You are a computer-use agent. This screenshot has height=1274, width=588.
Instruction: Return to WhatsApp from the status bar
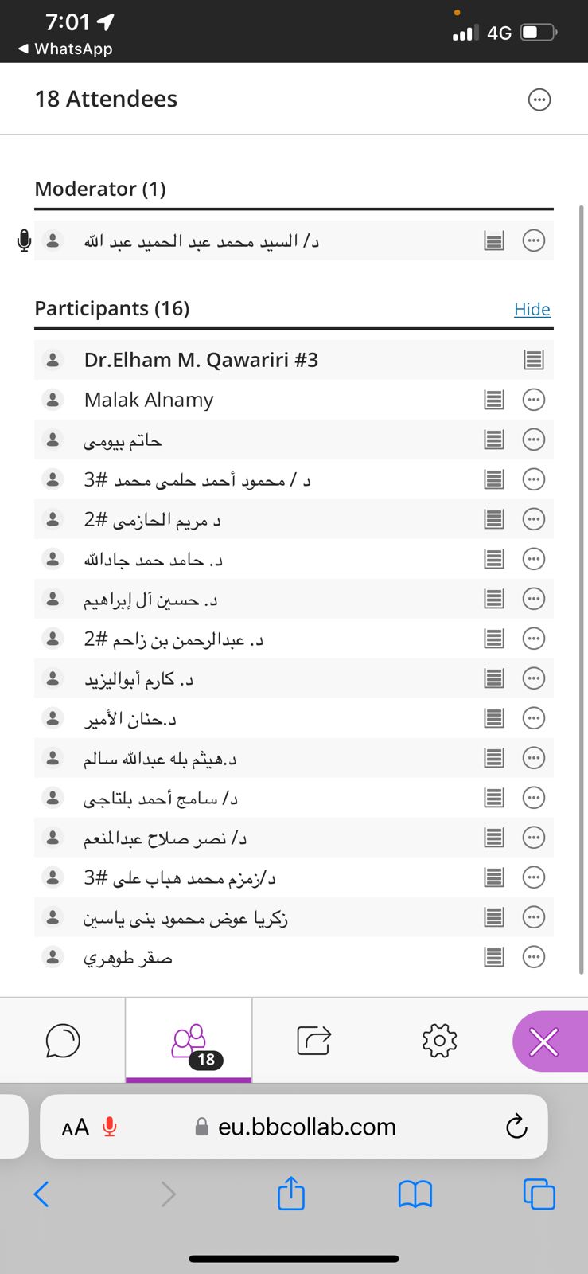coord(65,49)
